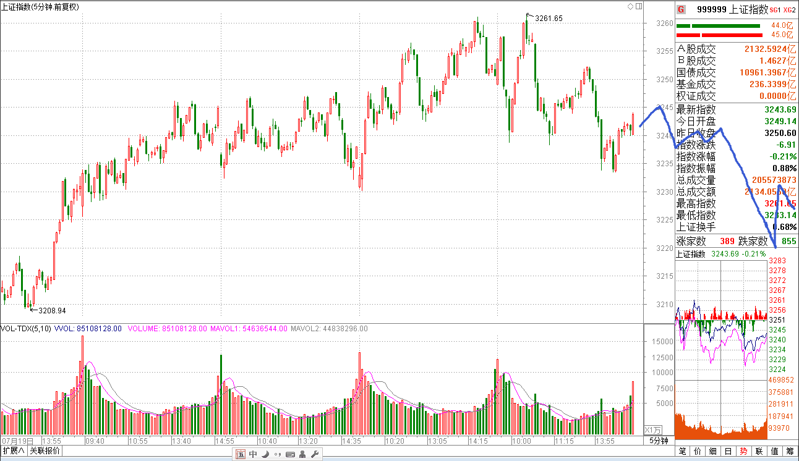Screen dimensions: 799x461
Task: Toggle the moon half-width icon in IME bar
Action: pos(265,455)
